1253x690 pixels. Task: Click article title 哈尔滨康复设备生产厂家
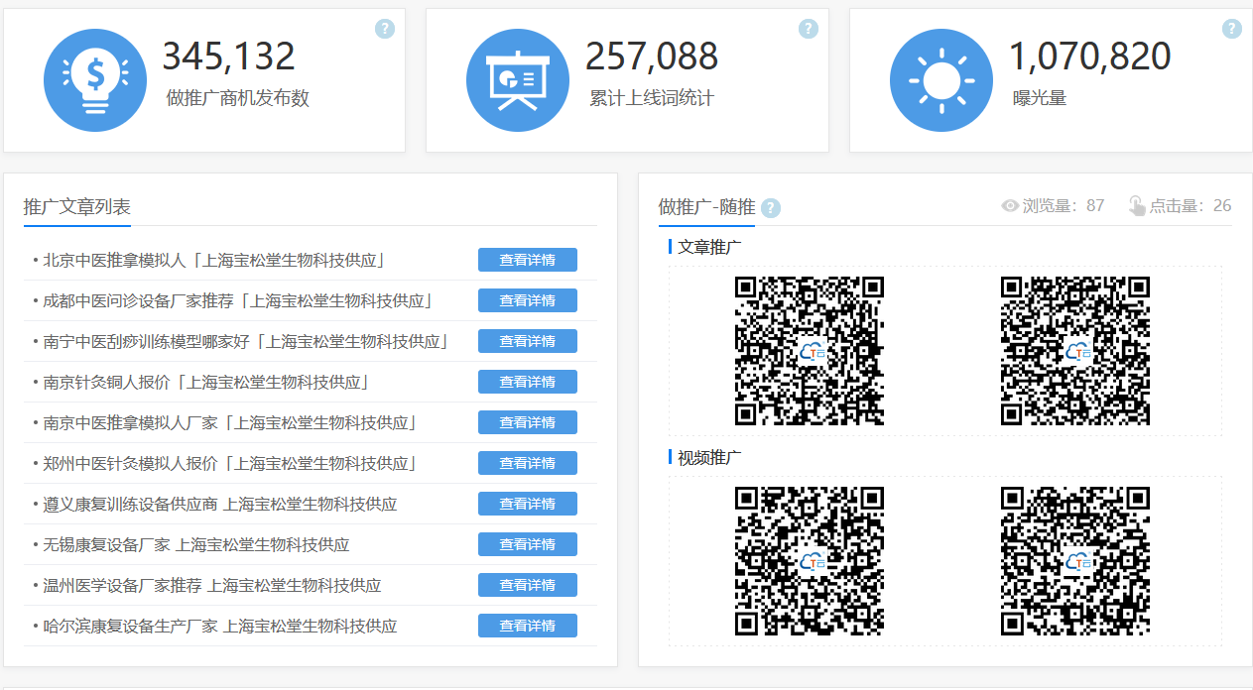(x=220, y=627)
